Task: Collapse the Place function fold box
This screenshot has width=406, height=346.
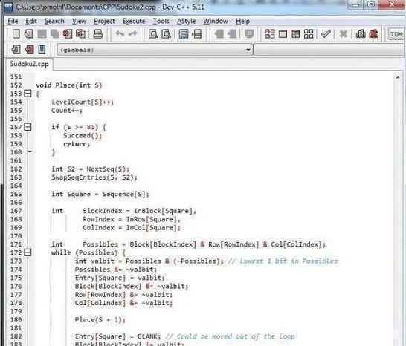Action: 28,94
